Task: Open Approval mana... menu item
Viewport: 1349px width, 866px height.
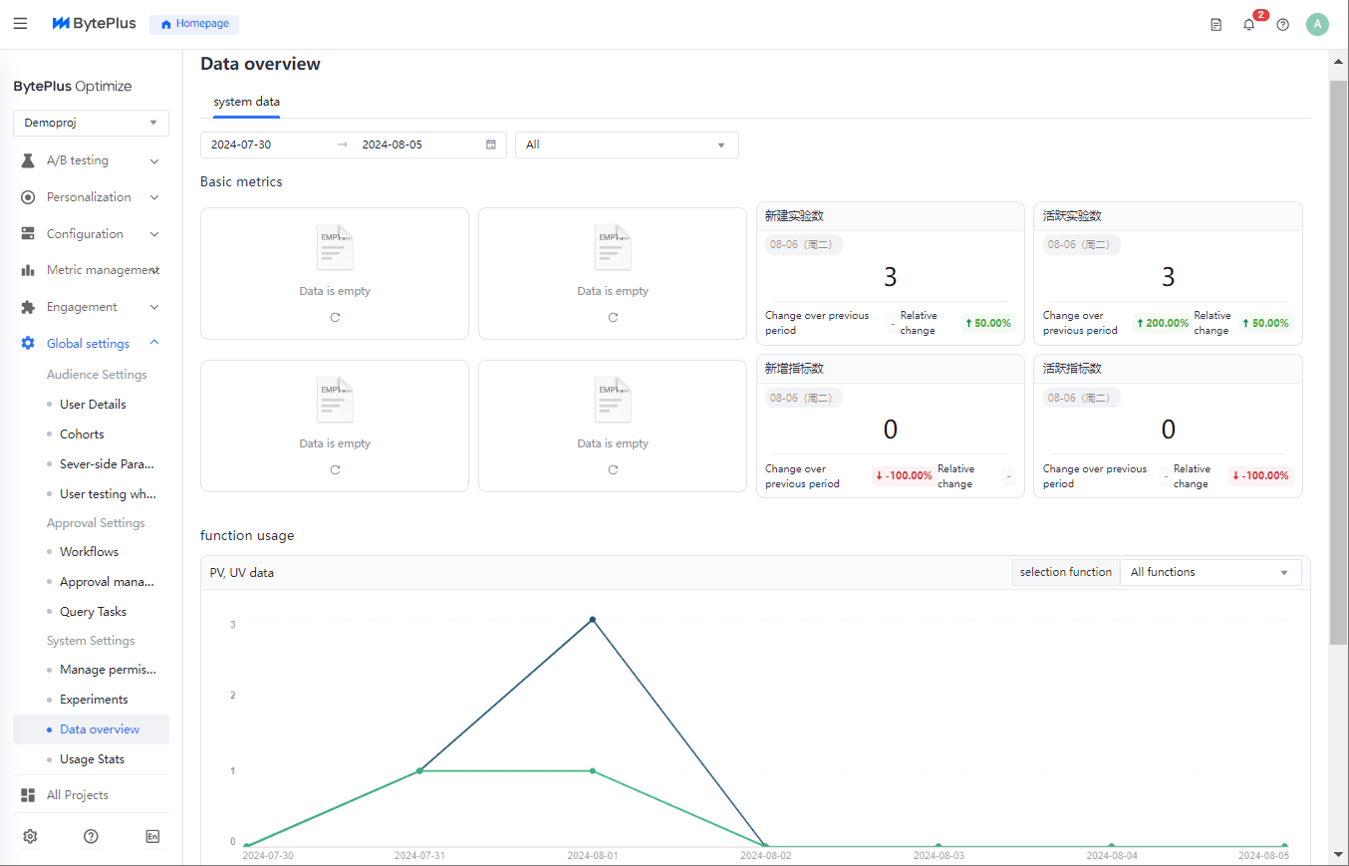Action: click(x=107, y=582)
